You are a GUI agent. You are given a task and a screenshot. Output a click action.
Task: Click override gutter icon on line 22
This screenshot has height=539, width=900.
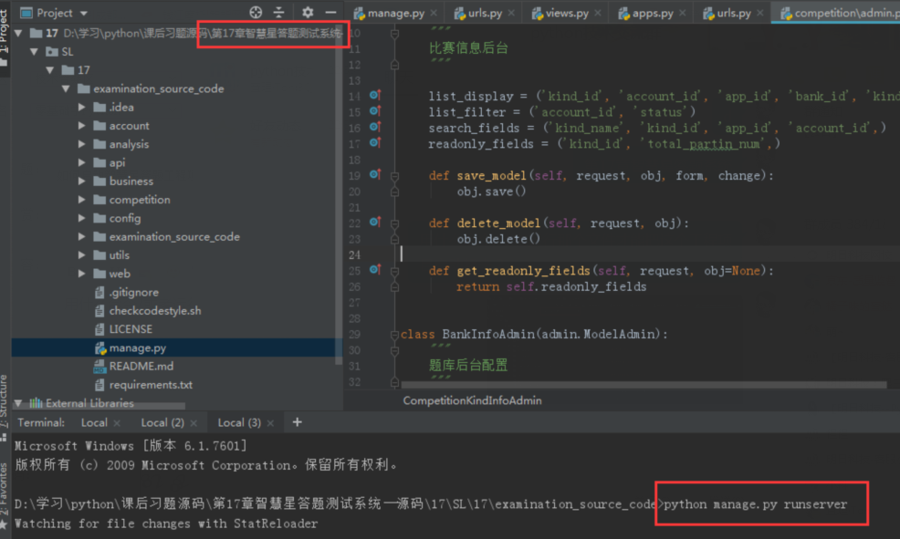point(375,222)
